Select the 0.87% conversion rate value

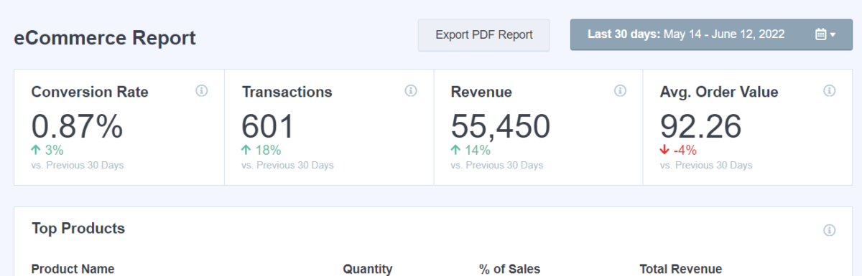coord(78,126)
